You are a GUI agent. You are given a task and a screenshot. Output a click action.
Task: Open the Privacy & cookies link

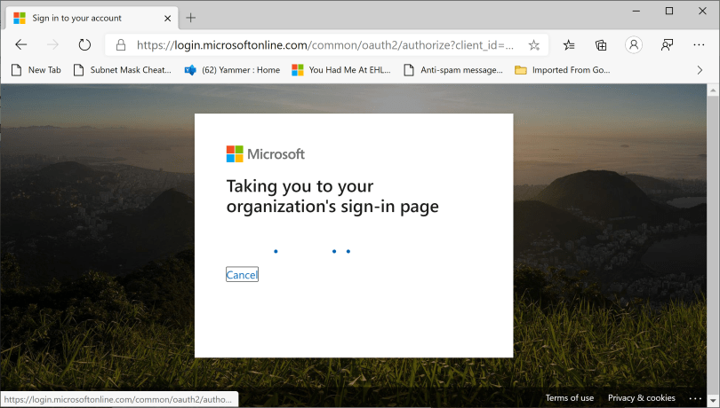(x=641, y=398)
